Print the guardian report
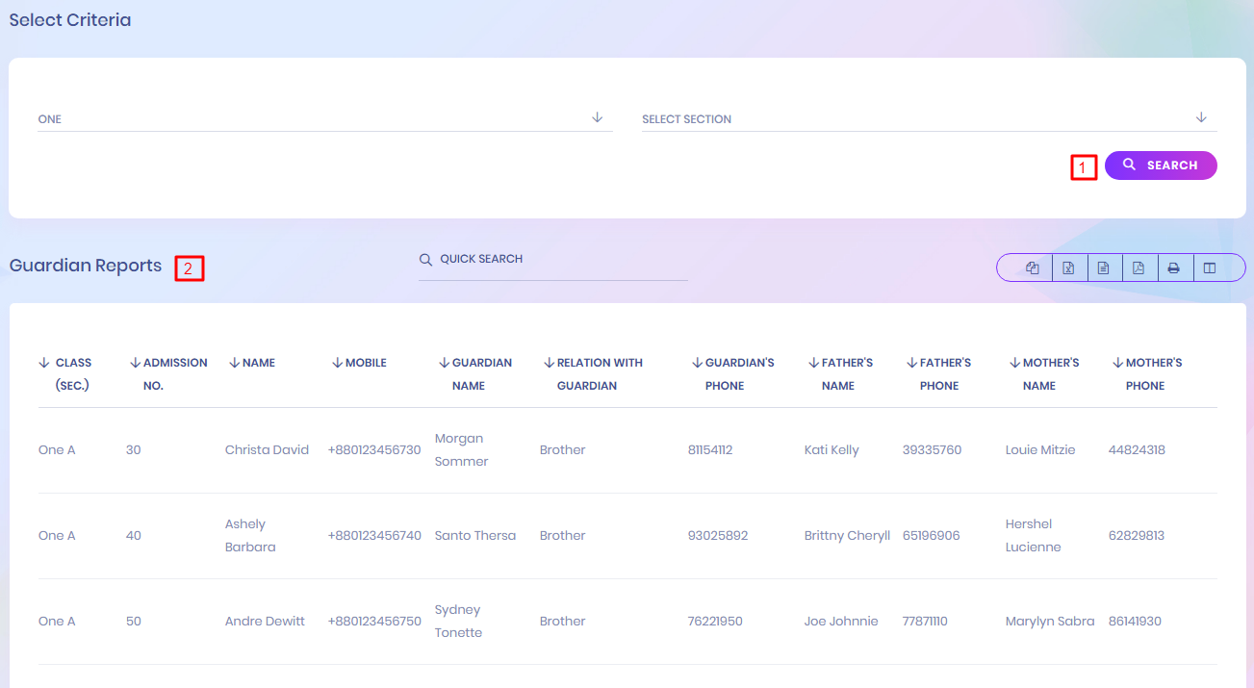Screen dimensions: 1254x688 click(x=1174, y=268)
